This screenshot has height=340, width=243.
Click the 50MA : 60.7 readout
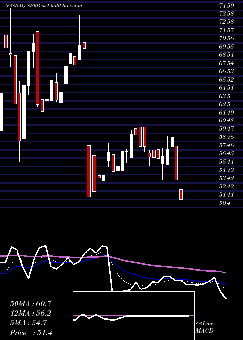click(x=31, y=304)
